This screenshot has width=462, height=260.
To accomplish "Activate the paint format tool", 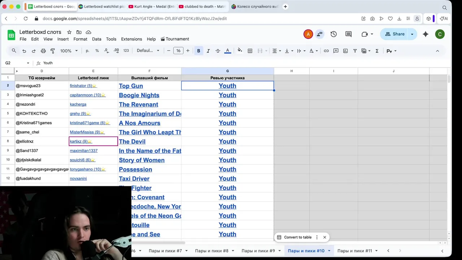I will point(53,51).
